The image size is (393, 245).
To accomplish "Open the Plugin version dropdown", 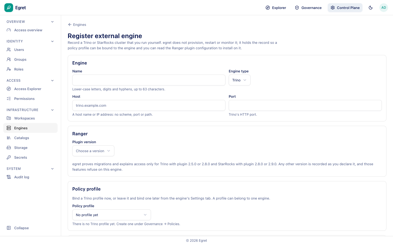I will 93,151.
